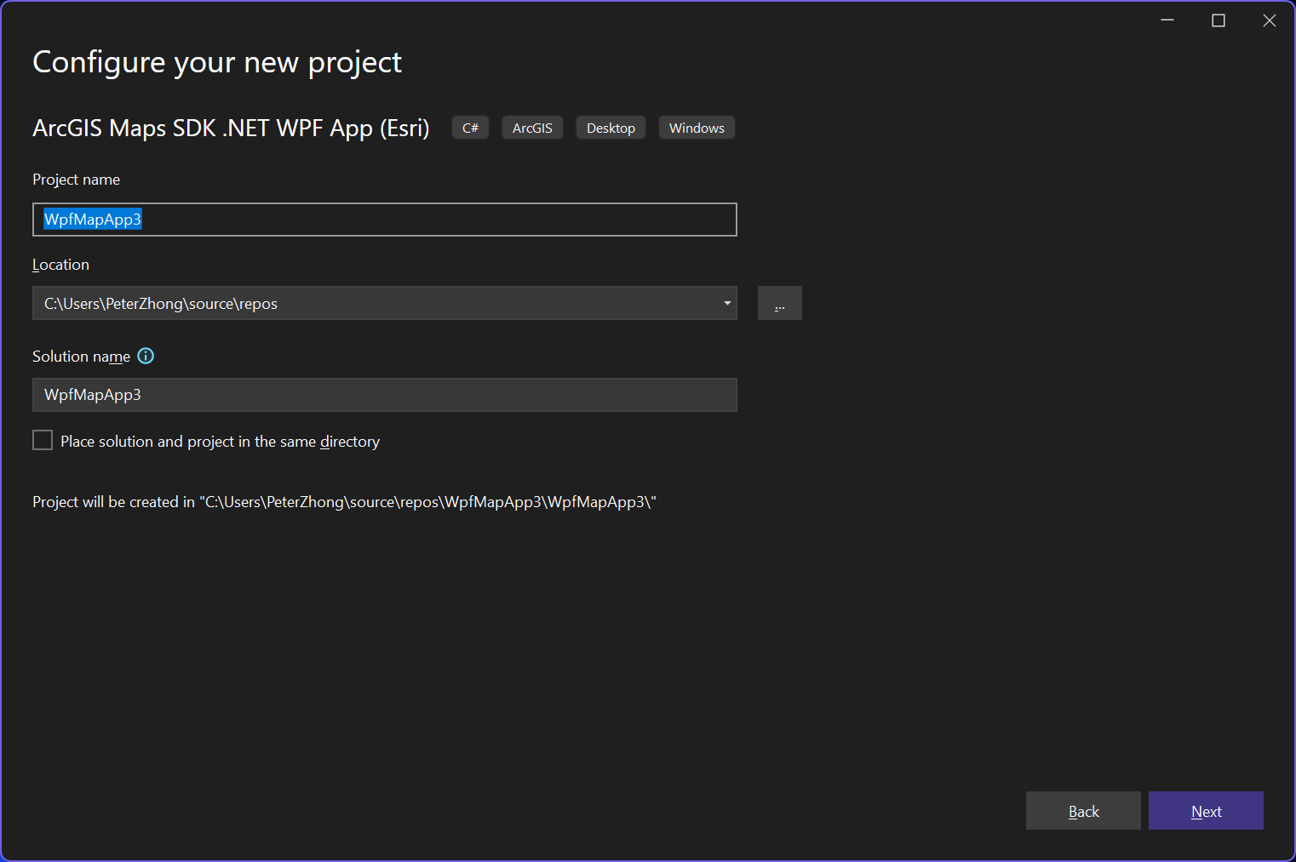Close the Configure project dialog
1296x862 pixels.
coord(1270,20)
